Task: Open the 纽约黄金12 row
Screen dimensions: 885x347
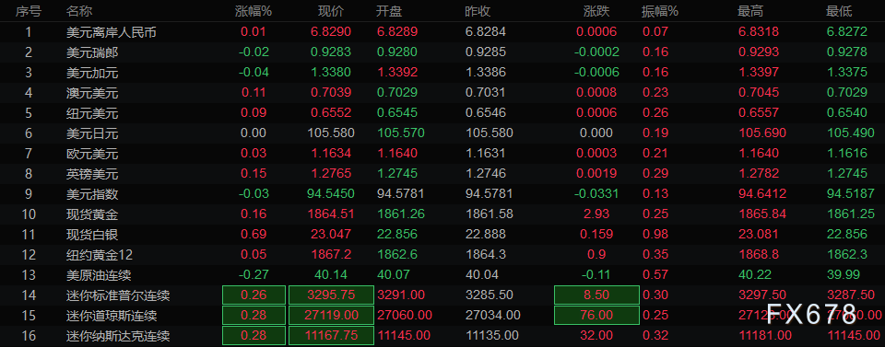Action: coord(442,255)
